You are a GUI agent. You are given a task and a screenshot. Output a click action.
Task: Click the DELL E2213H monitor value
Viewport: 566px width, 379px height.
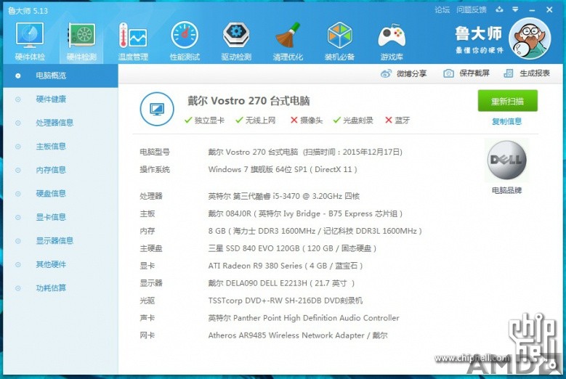281,283
